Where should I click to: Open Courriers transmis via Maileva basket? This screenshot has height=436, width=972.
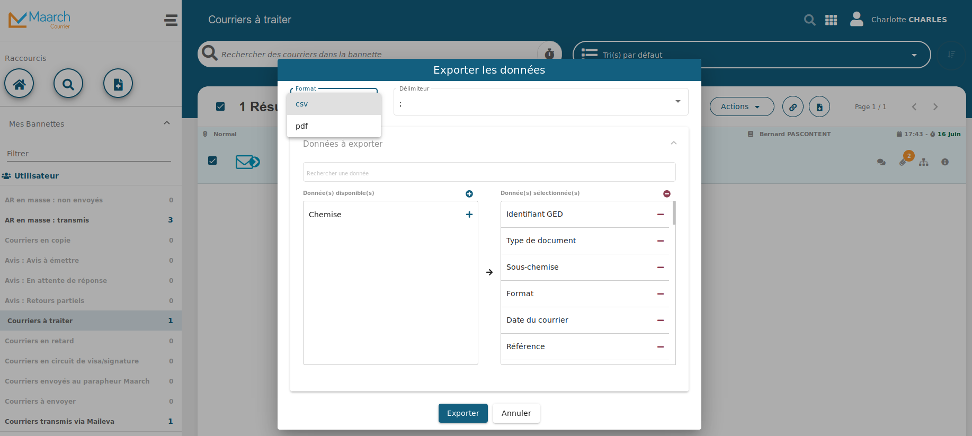(x=91, y=421)
